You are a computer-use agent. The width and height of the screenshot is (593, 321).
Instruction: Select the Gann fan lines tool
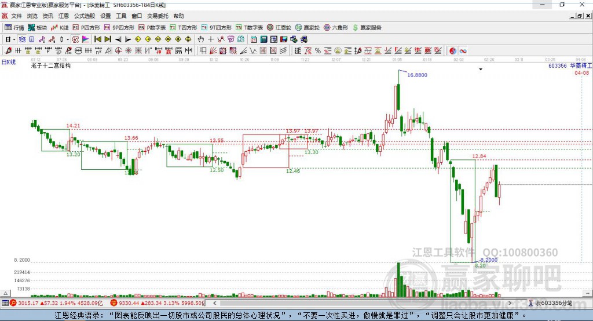click(213, 51)
